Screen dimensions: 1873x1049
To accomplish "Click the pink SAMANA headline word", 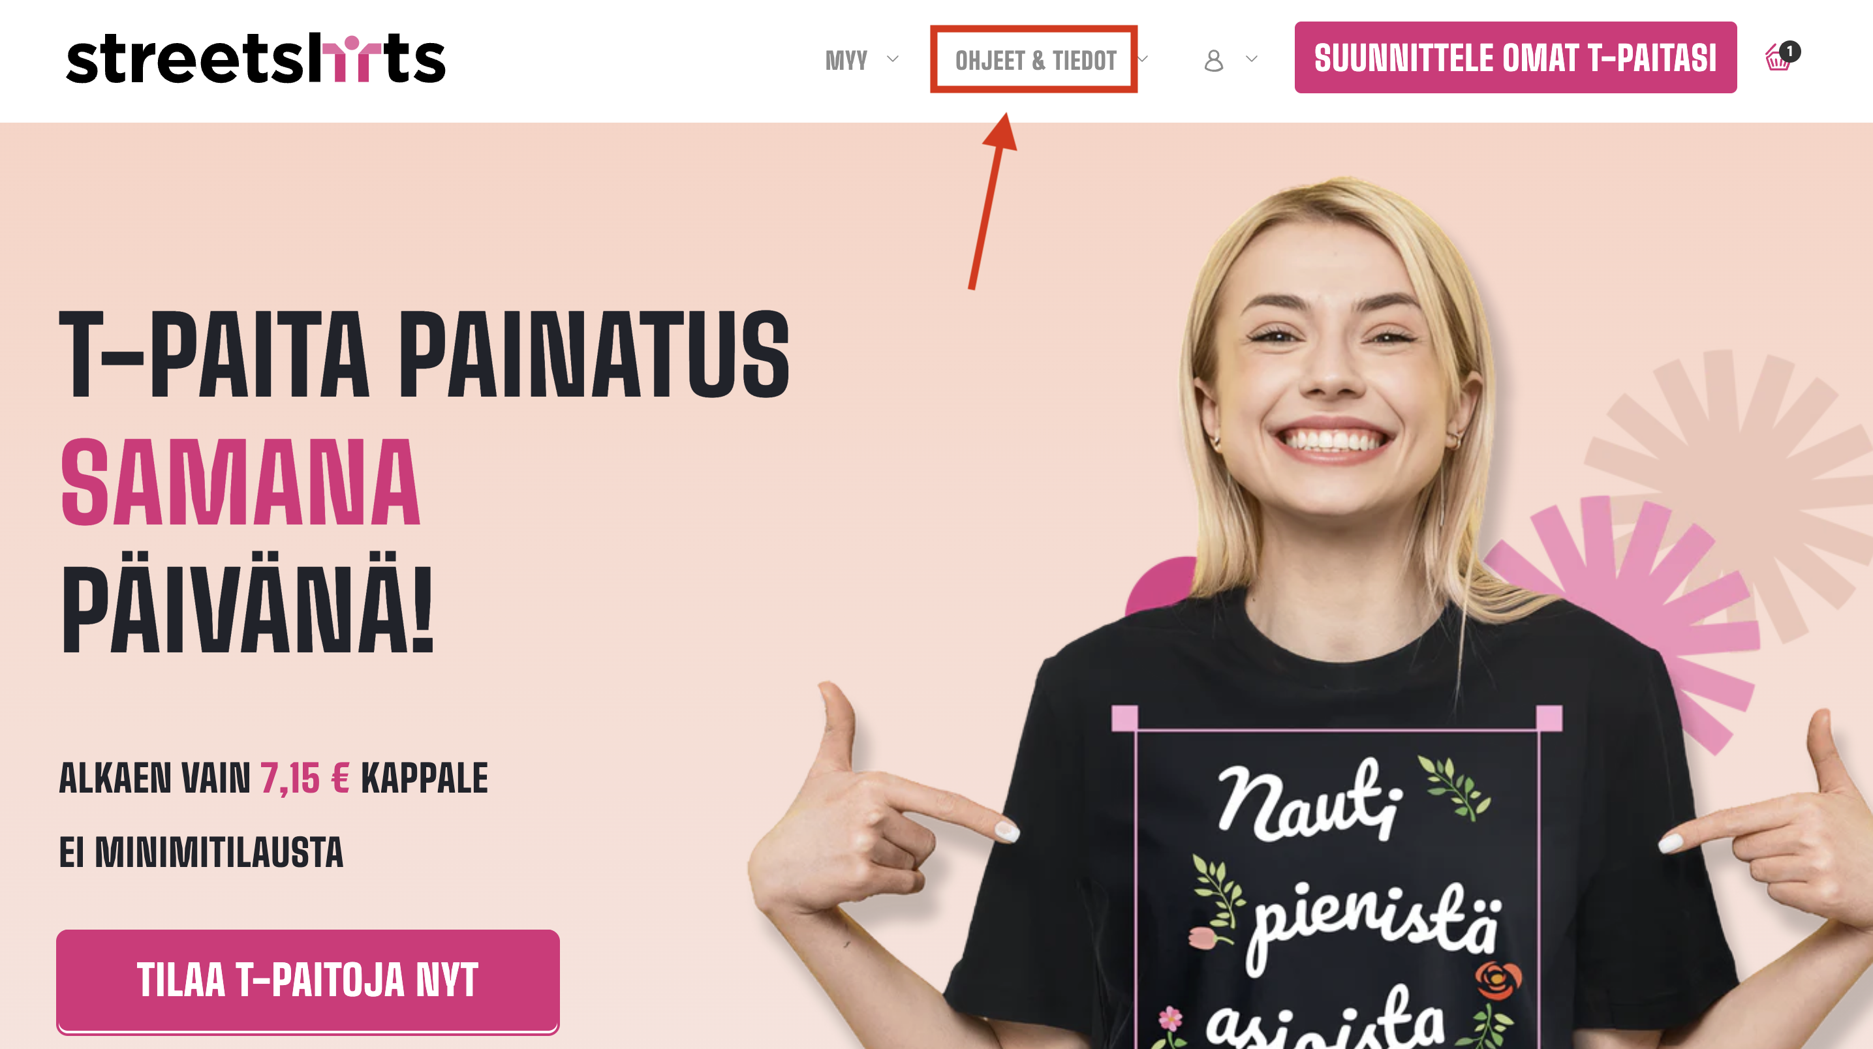I will (x=241, y=483).
